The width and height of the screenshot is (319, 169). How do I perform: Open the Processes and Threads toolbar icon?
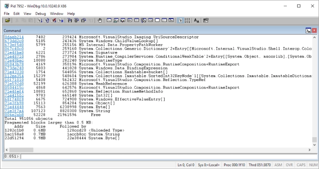164,20
